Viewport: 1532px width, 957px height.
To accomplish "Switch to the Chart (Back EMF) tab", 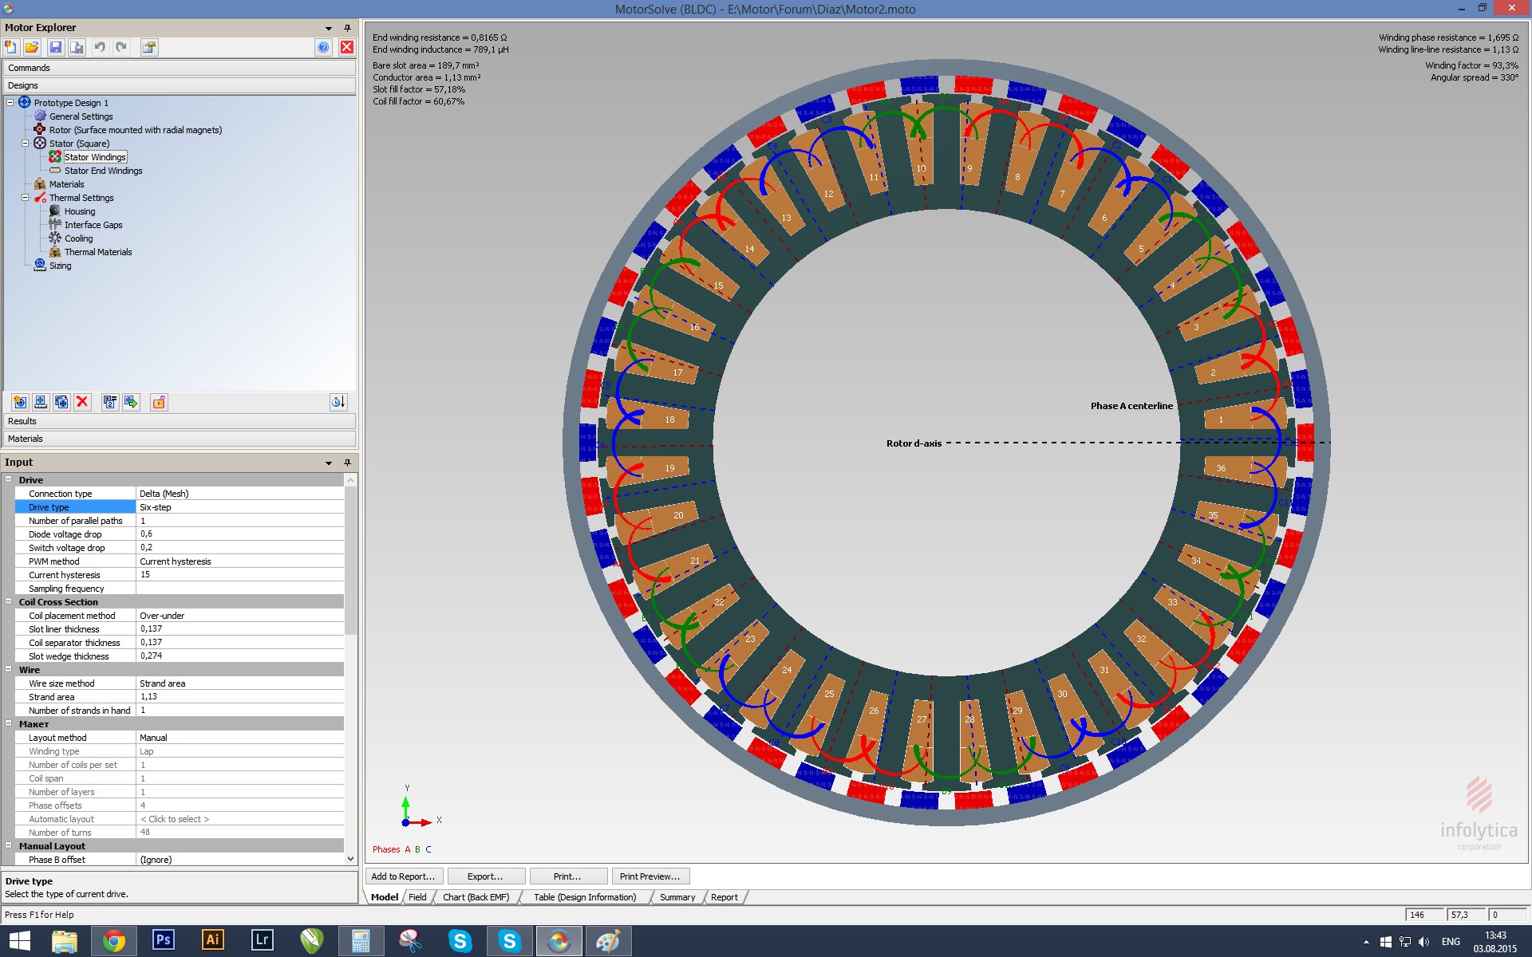I will pyautogui.click(x=476, y=897).
